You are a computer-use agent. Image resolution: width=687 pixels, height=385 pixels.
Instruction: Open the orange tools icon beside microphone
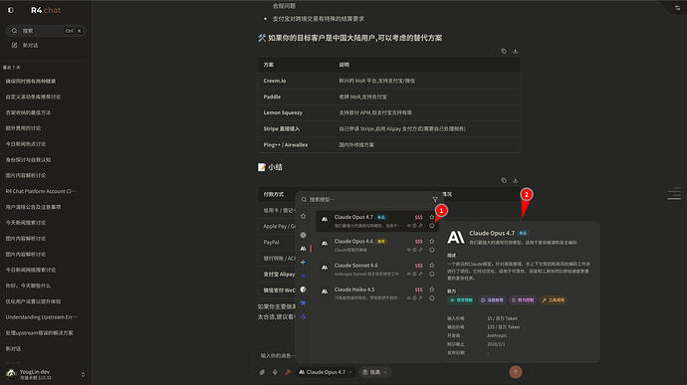tap(288, 372)
